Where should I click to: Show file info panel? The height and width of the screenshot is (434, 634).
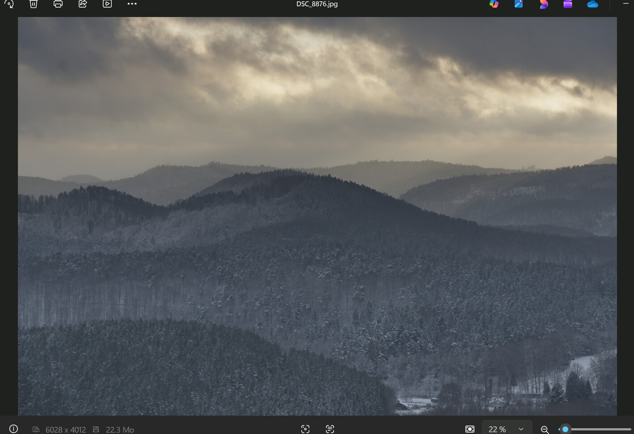(x=13, y=429)
